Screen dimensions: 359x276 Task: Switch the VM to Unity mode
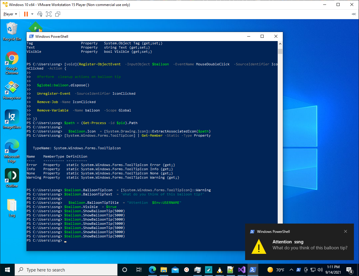tap(57, 14)
